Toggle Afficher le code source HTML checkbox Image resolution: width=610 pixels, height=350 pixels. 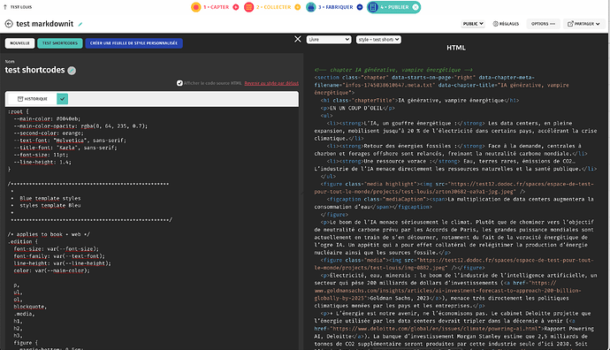179,83
